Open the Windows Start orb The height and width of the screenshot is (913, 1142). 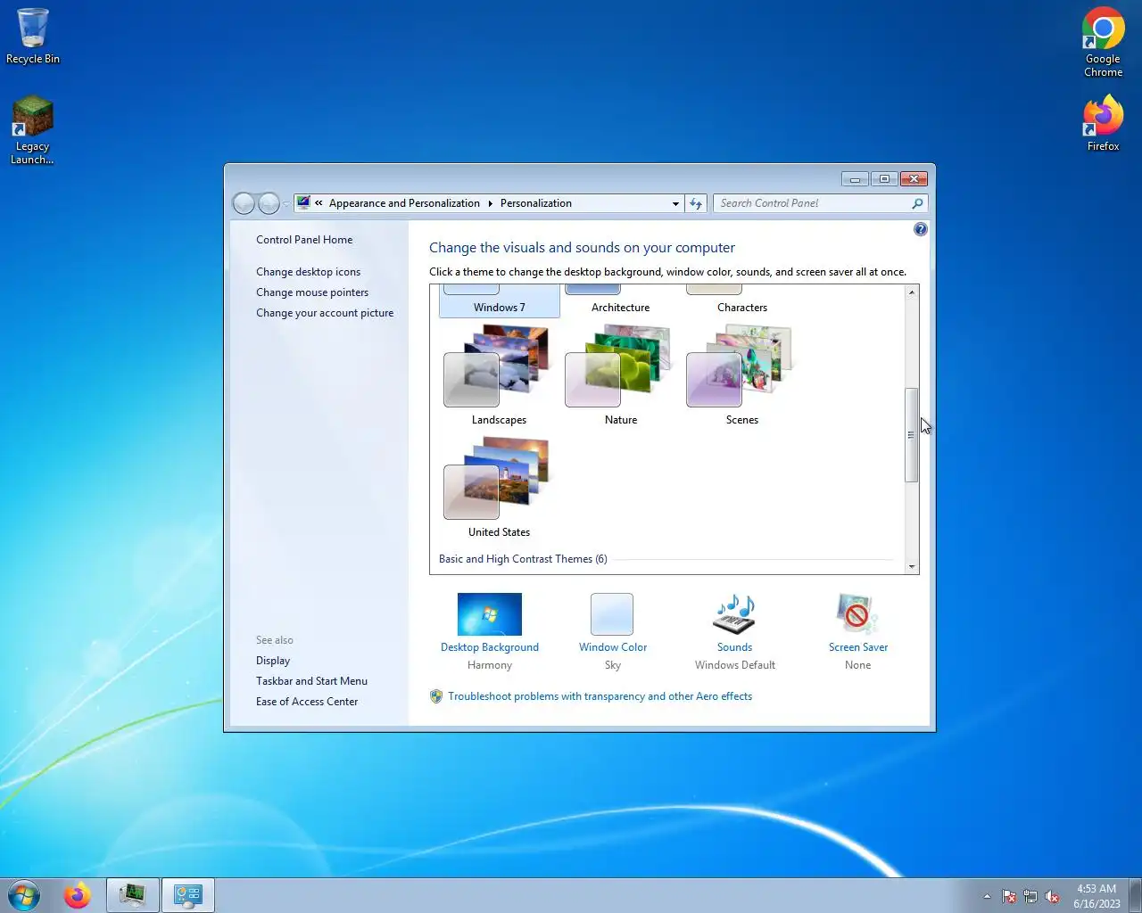tap(24, 895)
